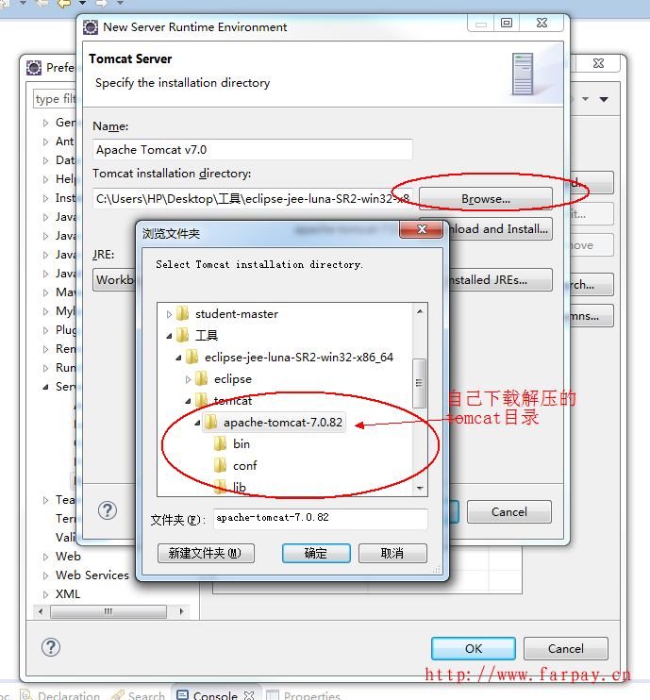The width and height of the screenshot is (650, 700).
Task: Click the Browse... button
Action: pyautogui.click(x=486, y=199)
